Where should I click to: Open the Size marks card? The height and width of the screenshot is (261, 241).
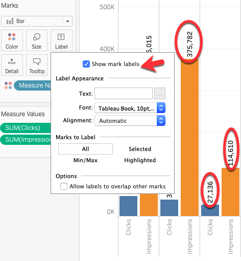tap(37, 40)
